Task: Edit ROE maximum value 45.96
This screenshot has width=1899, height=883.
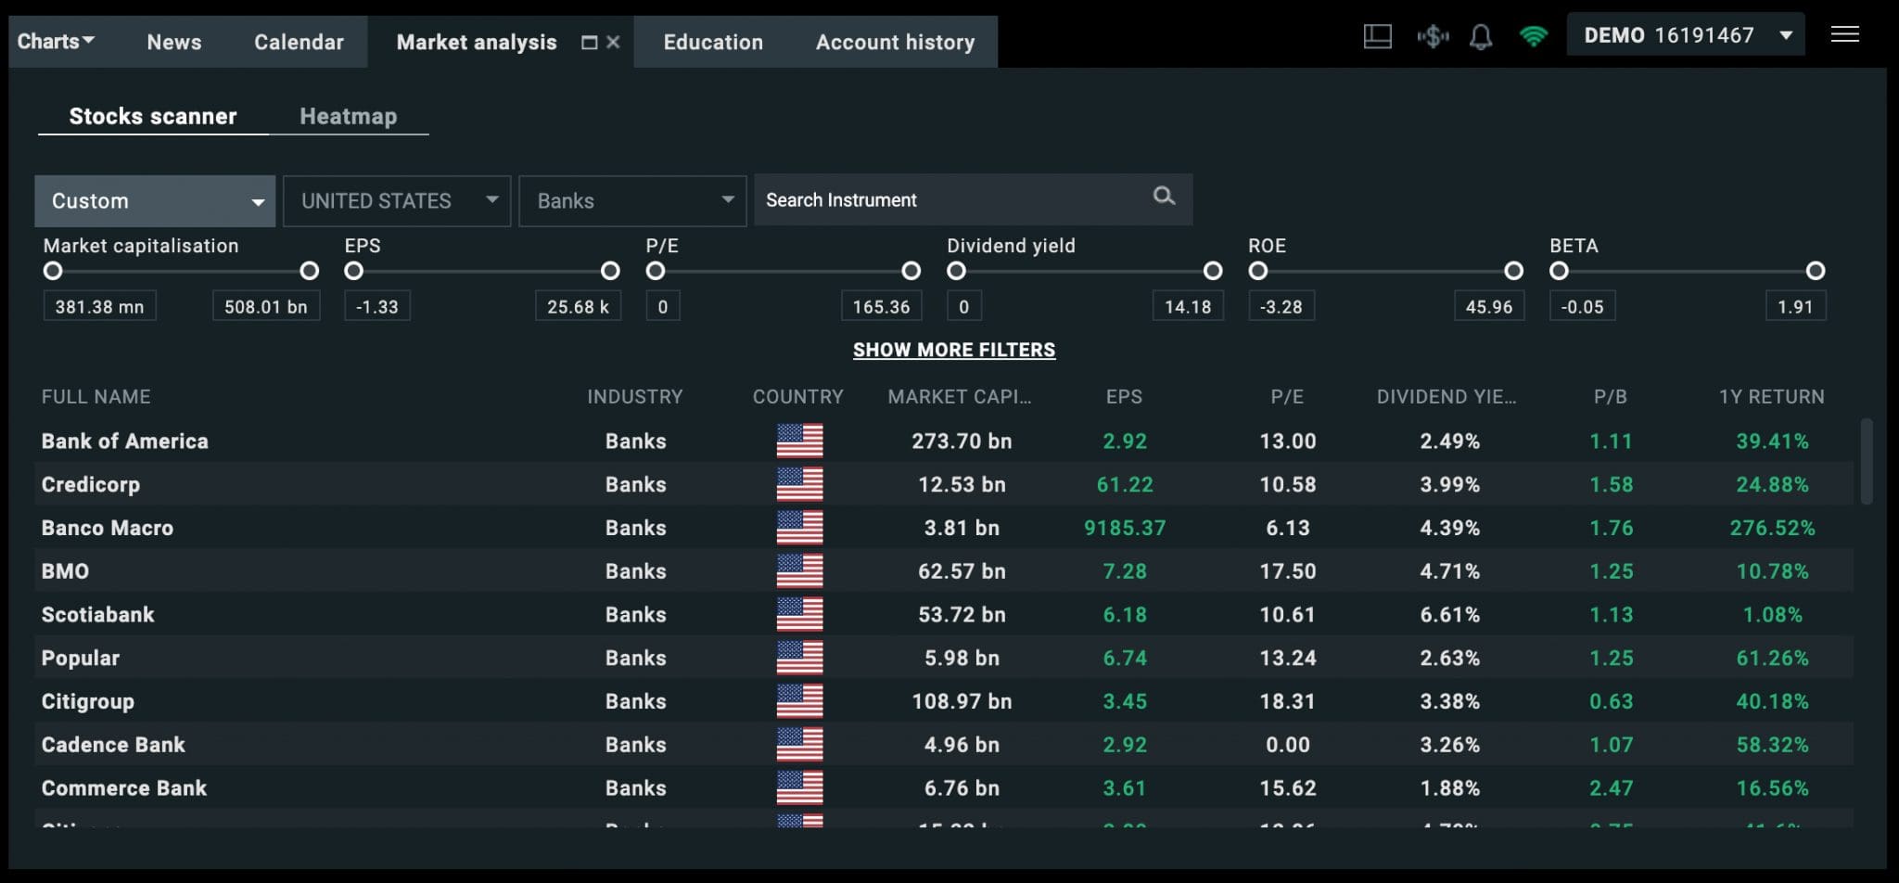Action: 1489,306
